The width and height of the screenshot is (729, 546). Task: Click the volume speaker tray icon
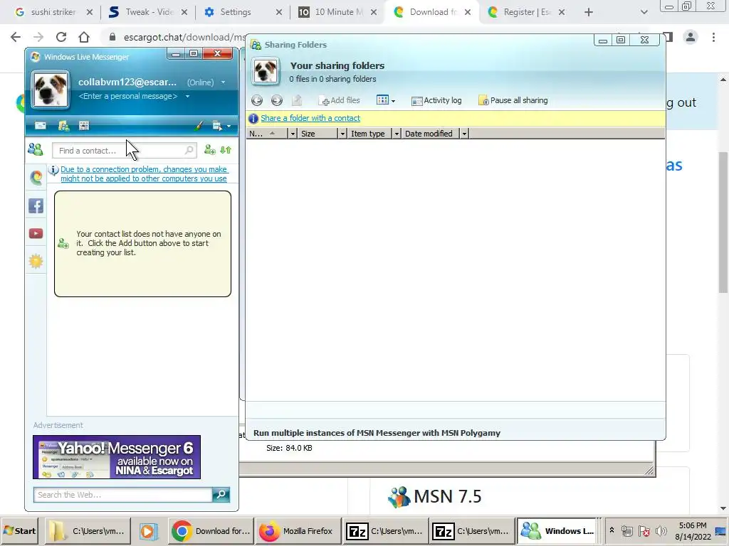coord(660,530)
